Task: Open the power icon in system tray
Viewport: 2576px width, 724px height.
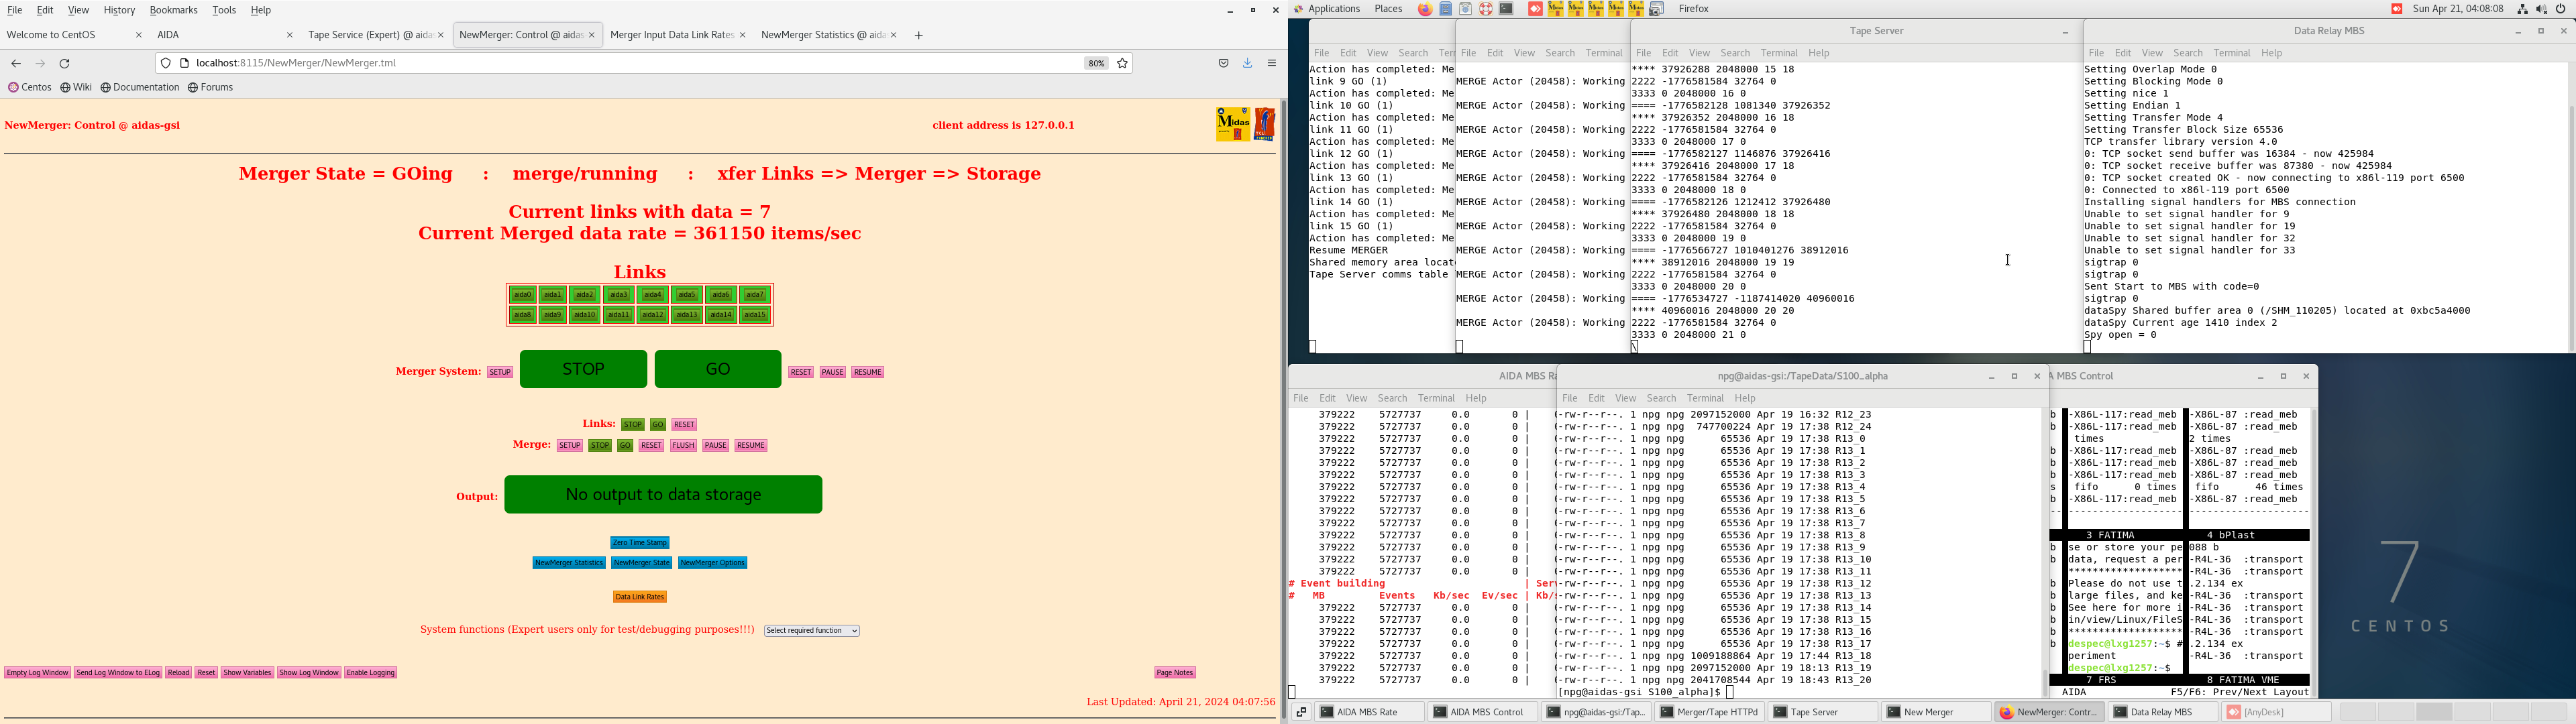Action: click(x=2561, y=9)
